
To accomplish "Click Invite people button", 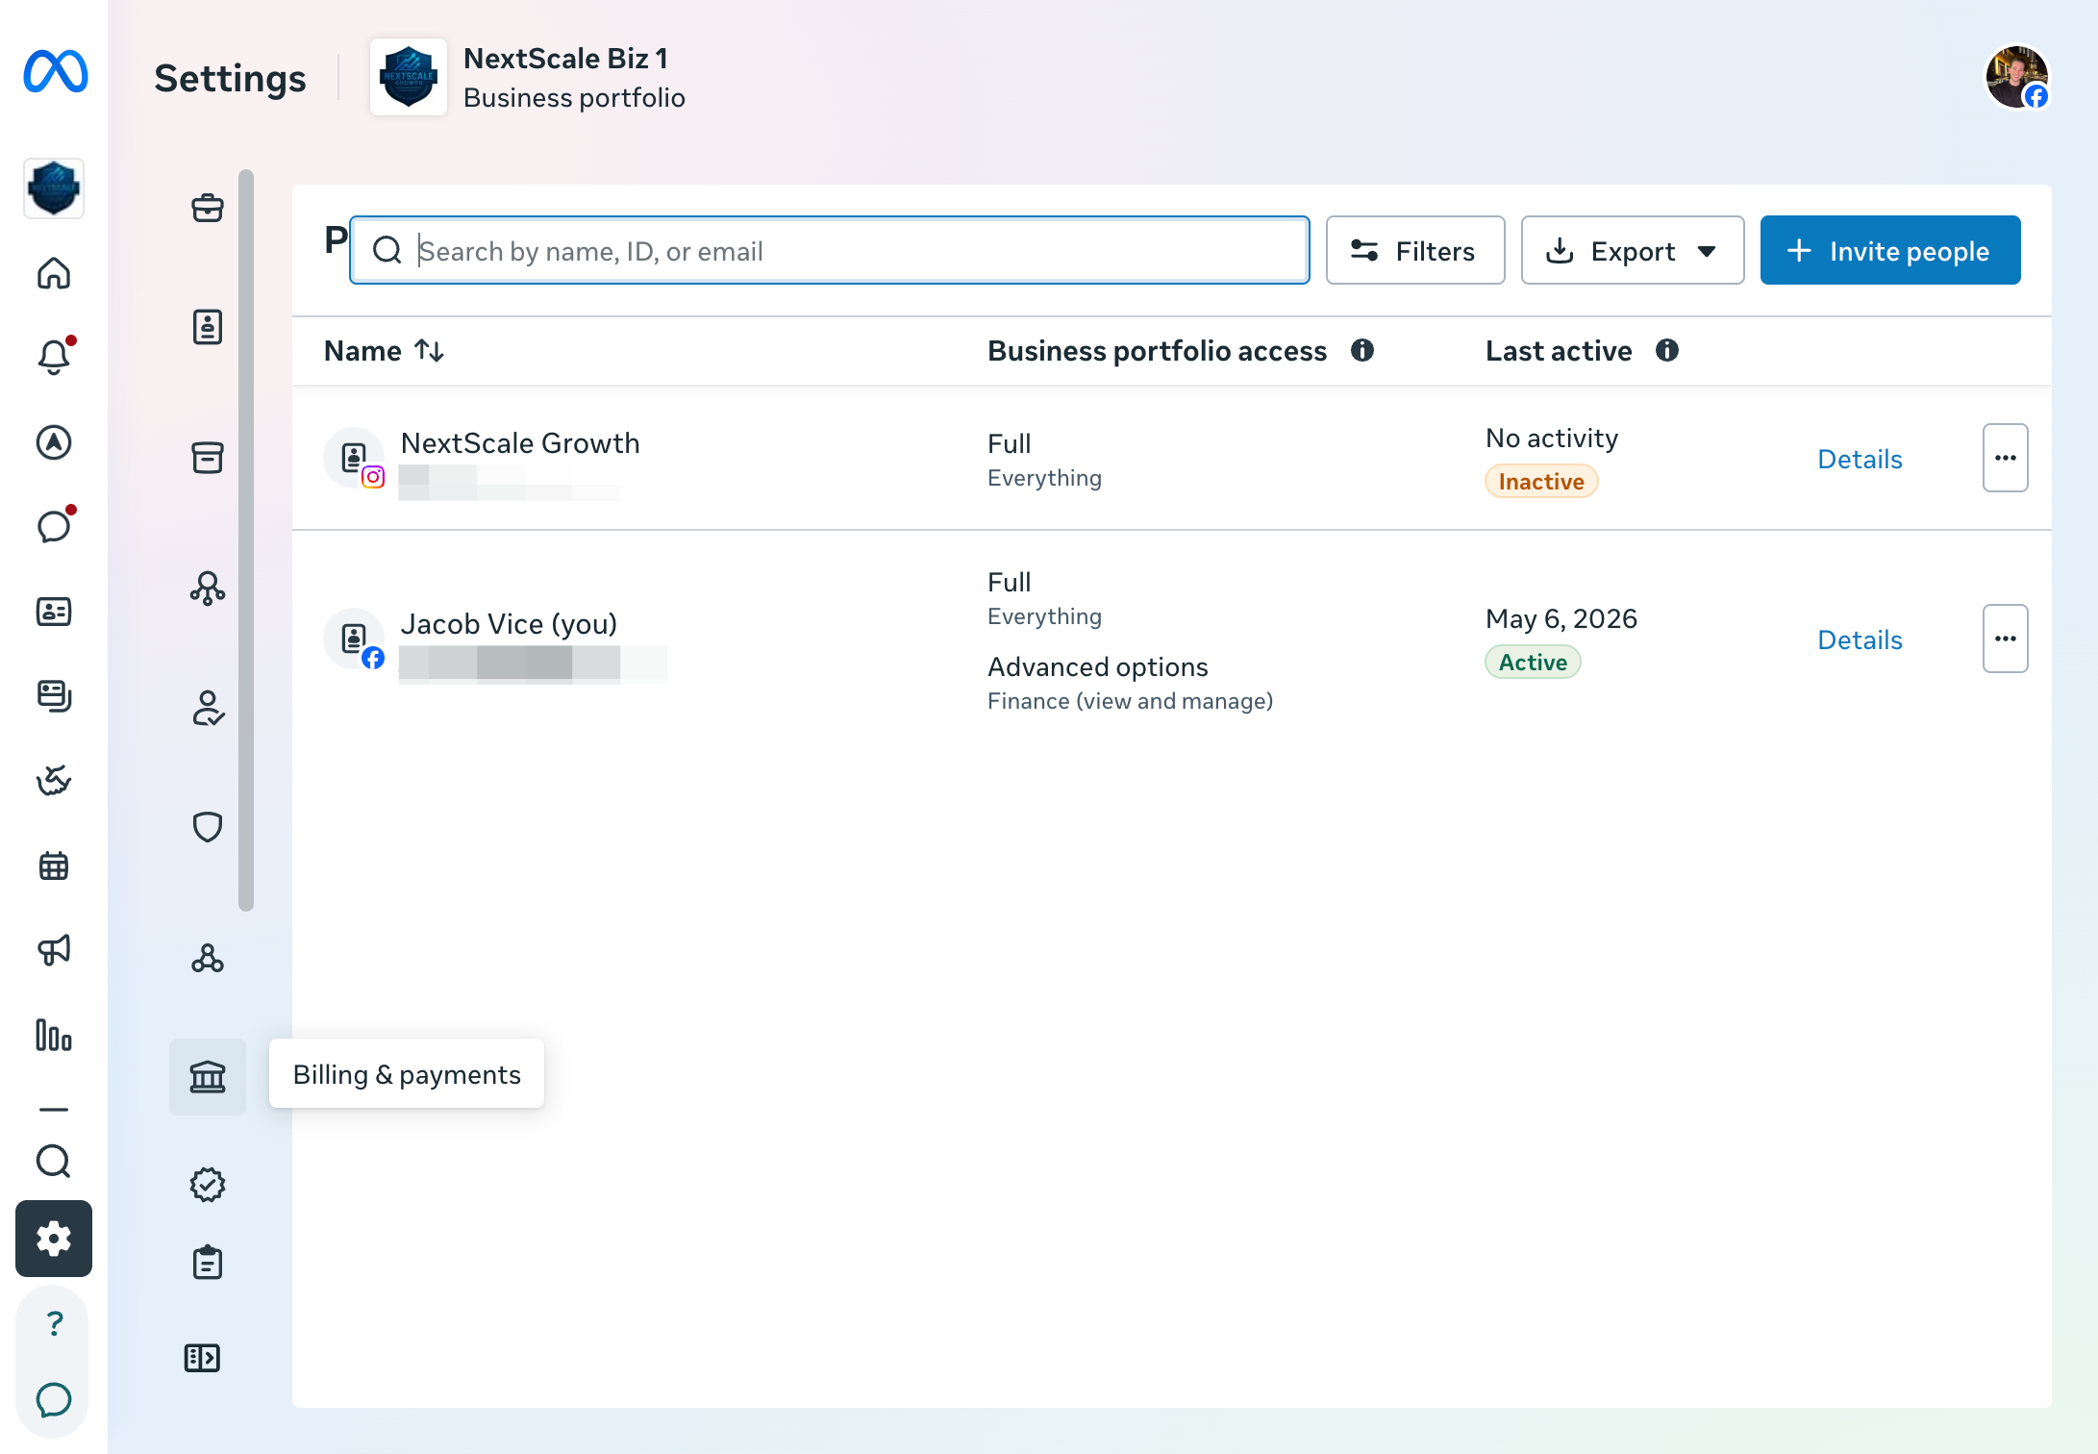I will click(1890, 250).
